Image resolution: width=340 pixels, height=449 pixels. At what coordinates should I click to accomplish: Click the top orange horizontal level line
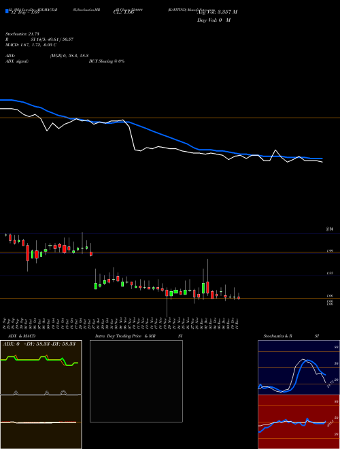point(170,118)
